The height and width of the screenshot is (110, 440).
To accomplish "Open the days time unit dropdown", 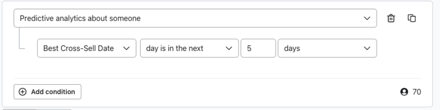I will coord(327,48).
